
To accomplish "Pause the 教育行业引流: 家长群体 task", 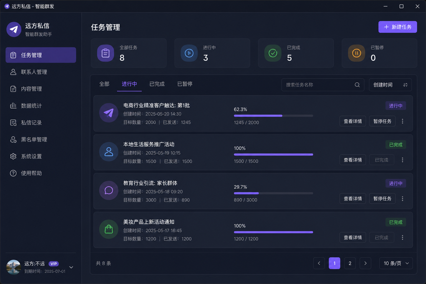I will [382, 199].
